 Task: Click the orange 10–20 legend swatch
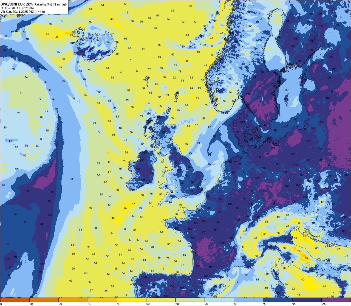(44, 300)
